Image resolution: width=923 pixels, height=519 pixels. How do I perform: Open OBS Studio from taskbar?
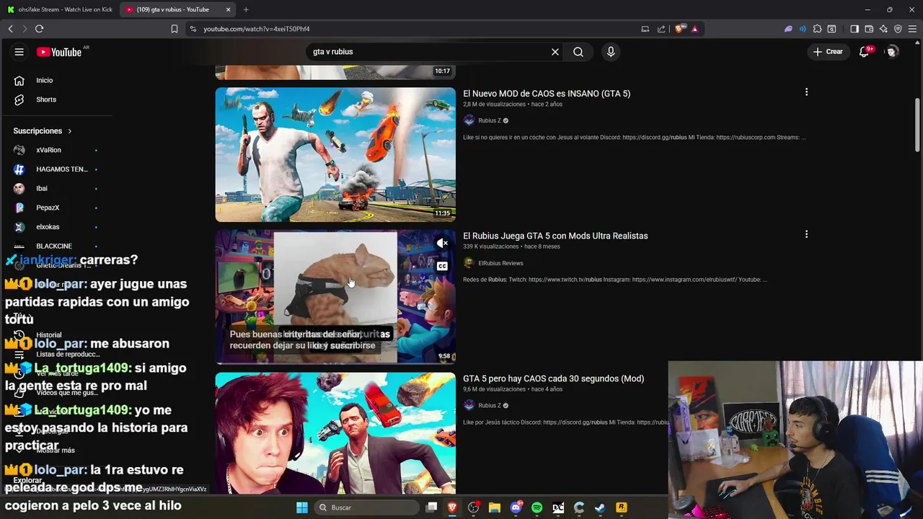[474, 507]
